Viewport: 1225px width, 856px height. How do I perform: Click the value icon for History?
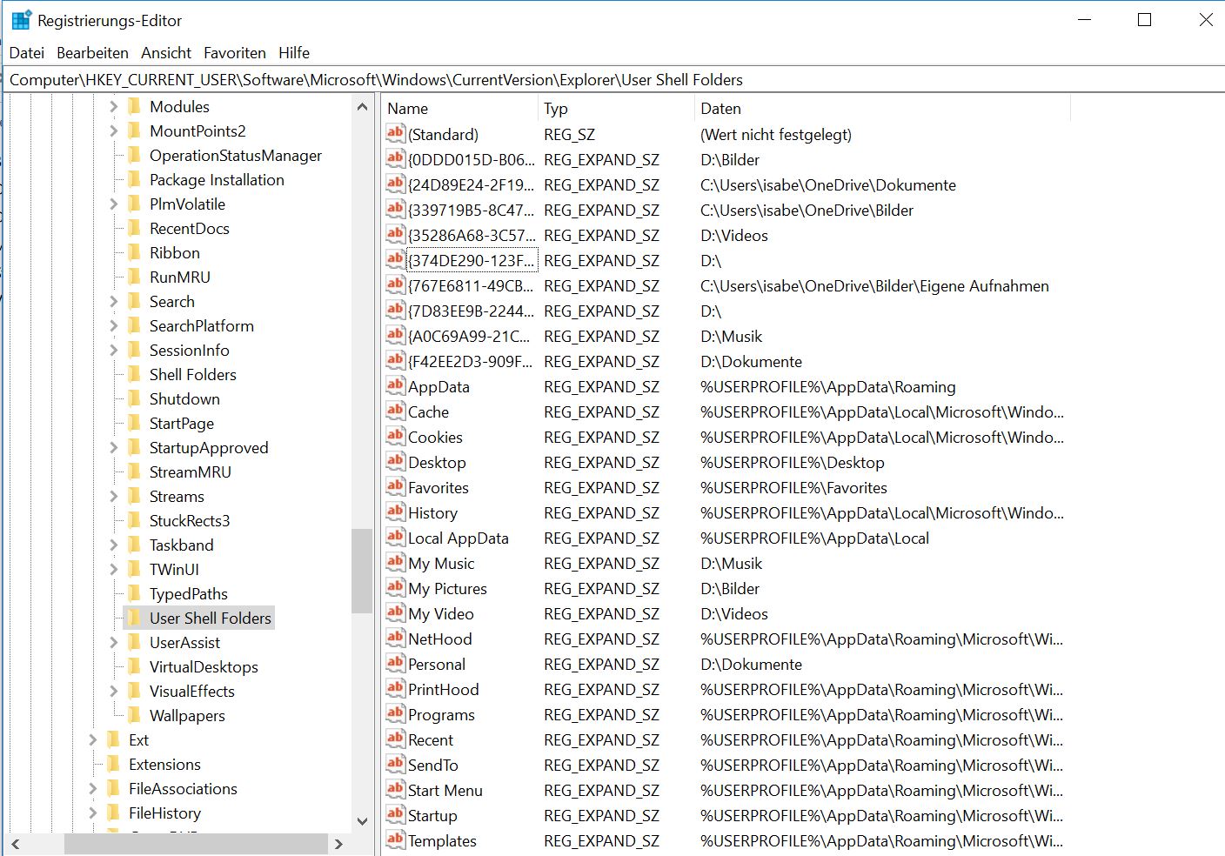point(396,512)
